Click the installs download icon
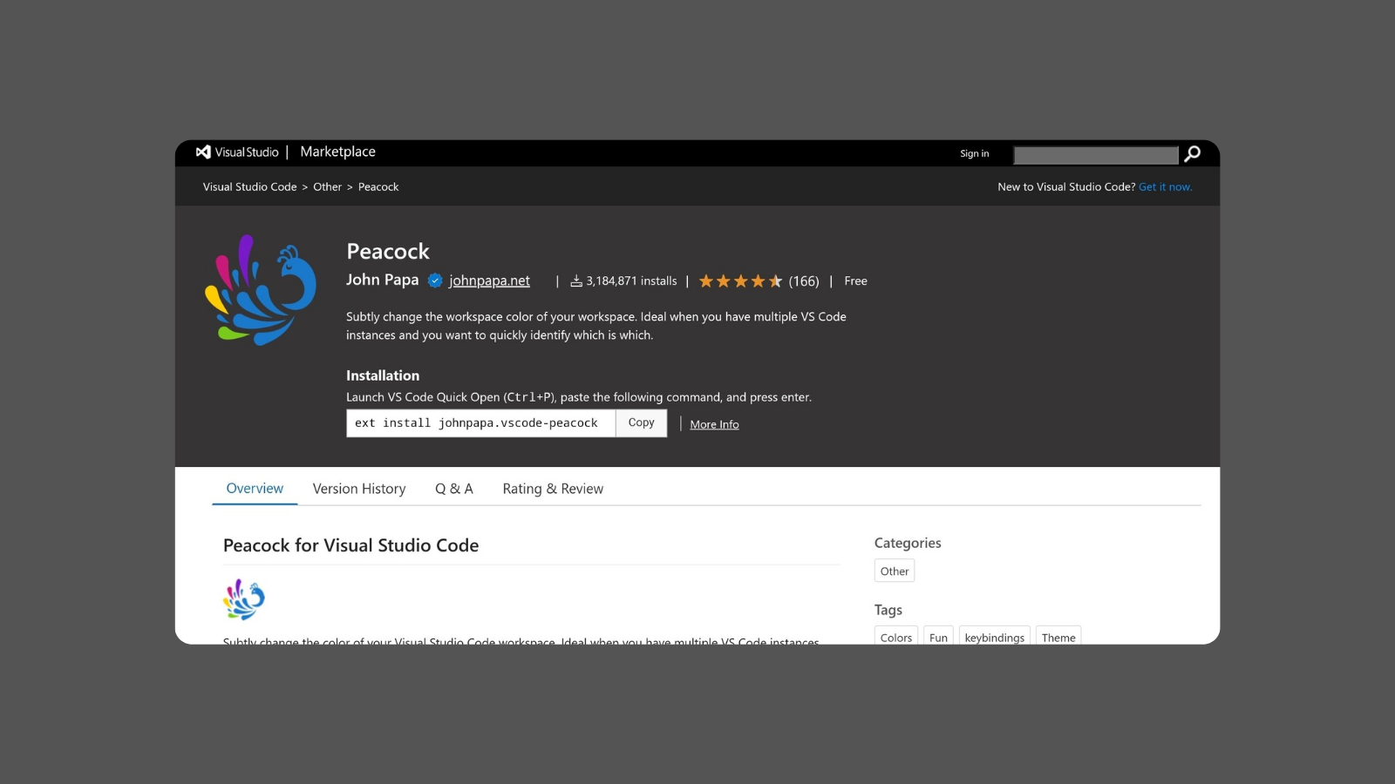The height and width of the screenshot is (784, 1395). pyautogui.click(x=576, y=280)
